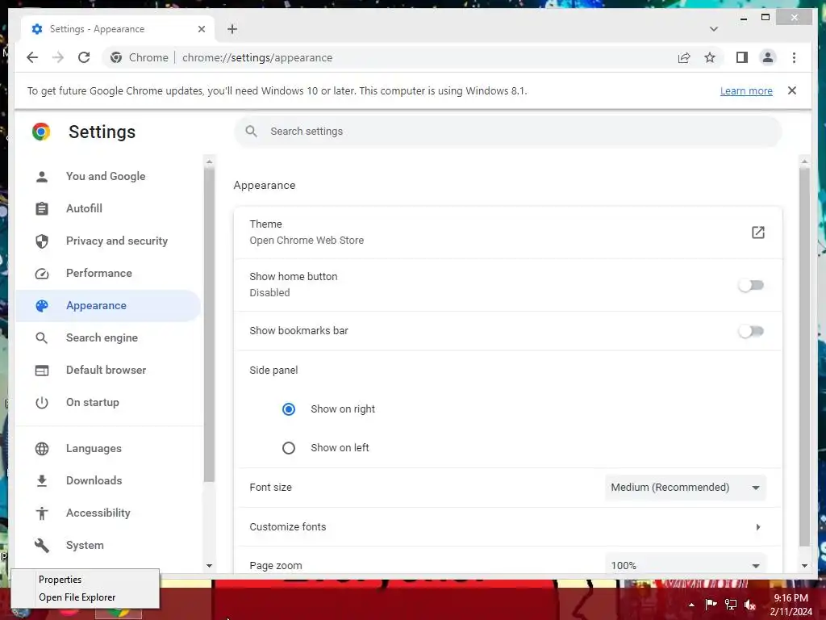Image resolution: width=826 pixels, height=620 pixels.
Task: Open Chrome's three-dot menu
Action: coord(794,57)
